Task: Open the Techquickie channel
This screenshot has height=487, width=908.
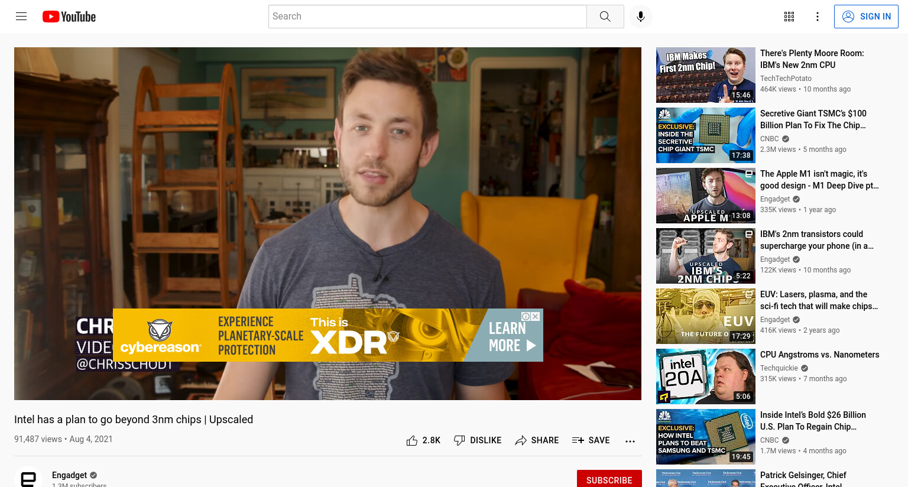Action: point(779,368)
